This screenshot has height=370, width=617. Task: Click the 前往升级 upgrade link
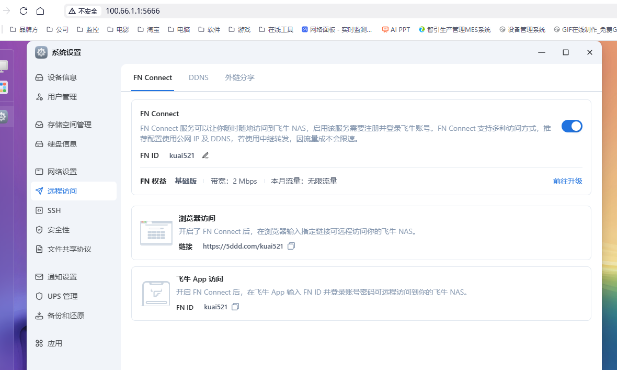pos(567,181)
